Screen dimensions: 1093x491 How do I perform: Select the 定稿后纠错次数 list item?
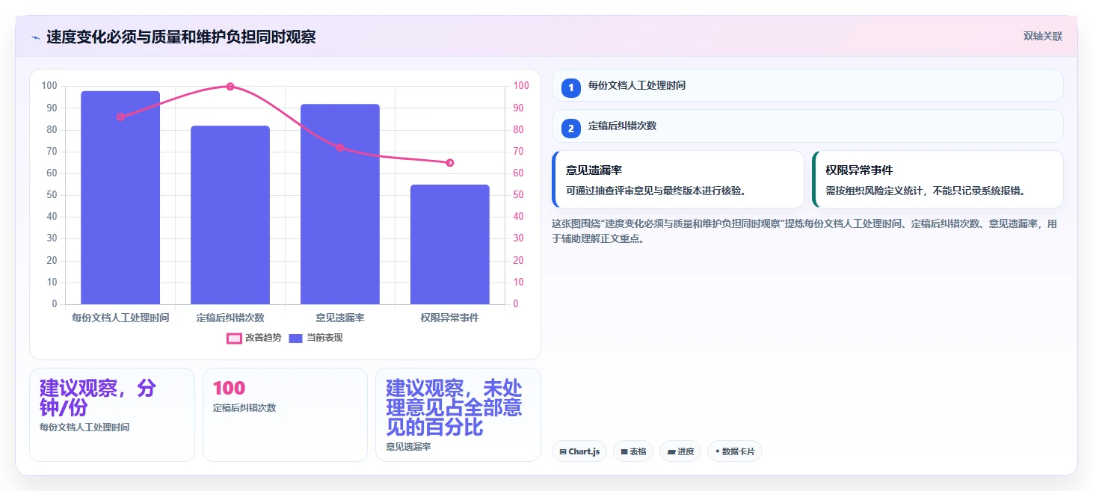807,126
